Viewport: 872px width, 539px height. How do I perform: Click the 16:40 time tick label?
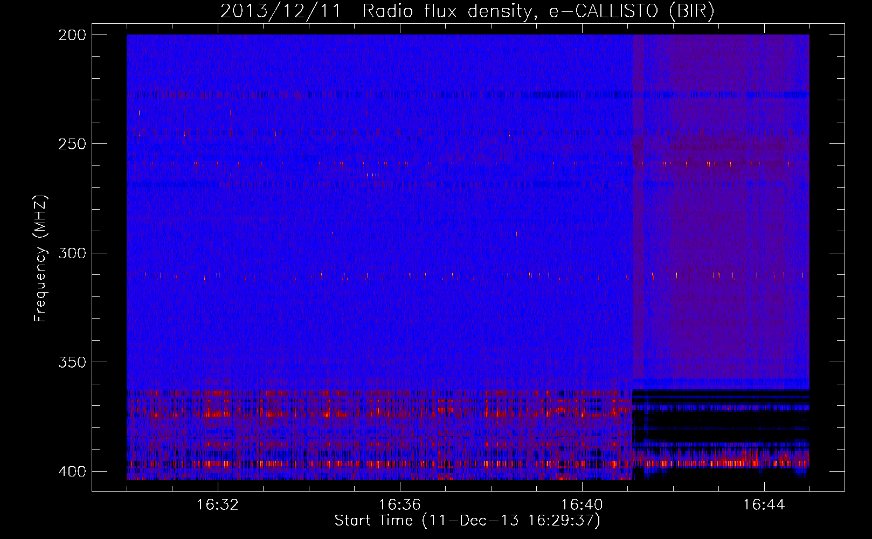click(x=582, y=505)
